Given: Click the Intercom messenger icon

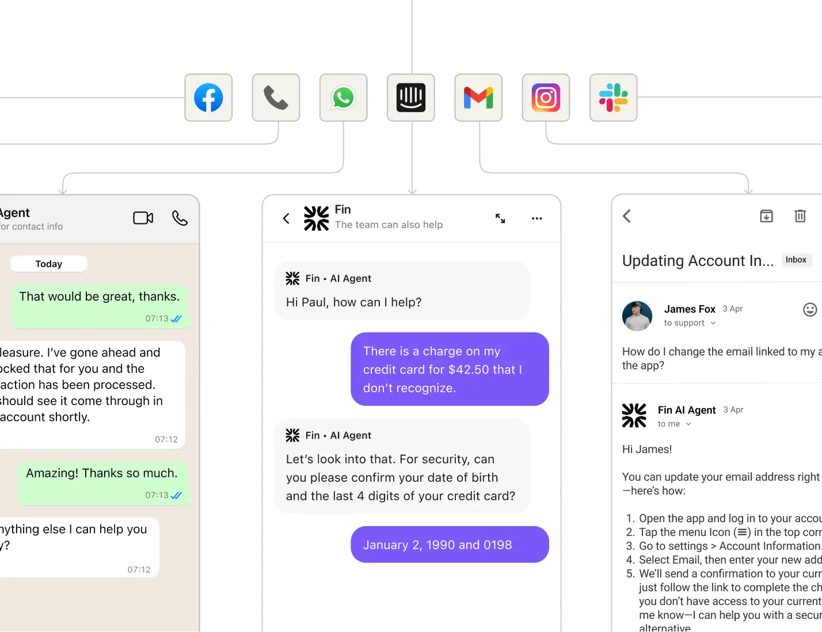Looking at the screenshot, I should [411, 98].
